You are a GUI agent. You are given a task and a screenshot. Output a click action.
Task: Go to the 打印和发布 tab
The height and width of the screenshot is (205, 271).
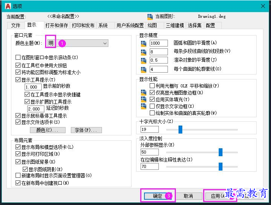pos(83,25)
